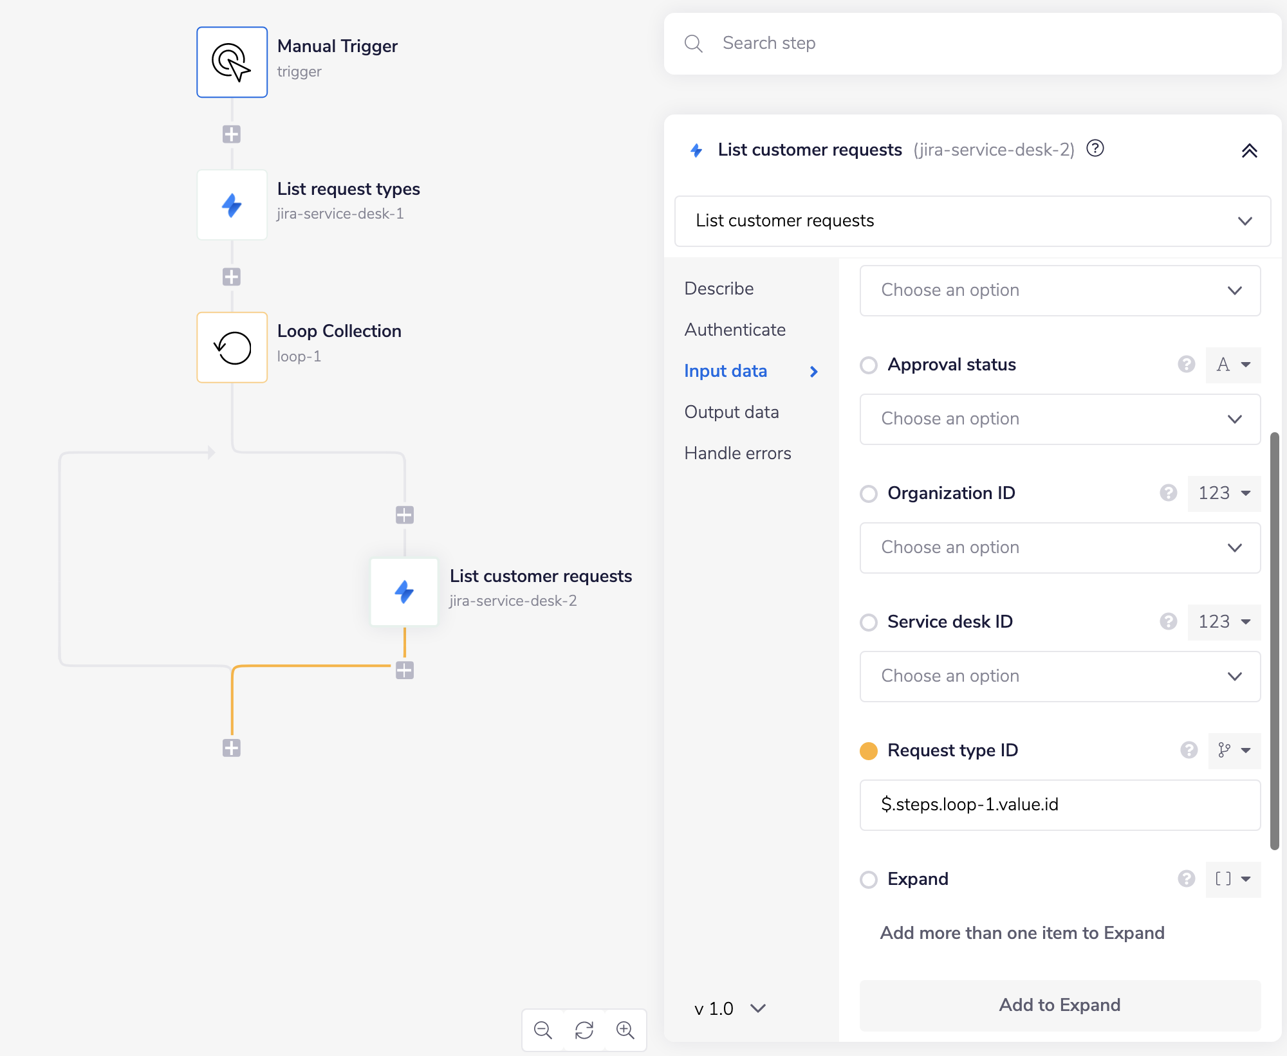Open the Choose an option dropdown under Approval status

point(1059,419)
